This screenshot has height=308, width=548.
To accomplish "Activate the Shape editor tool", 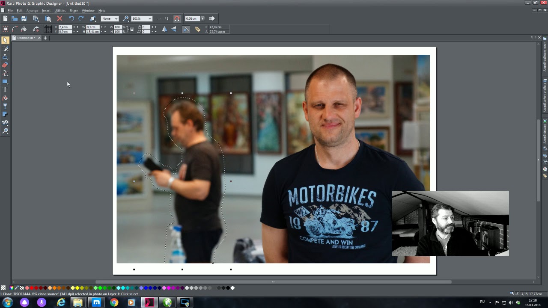I will pos(5,73).
